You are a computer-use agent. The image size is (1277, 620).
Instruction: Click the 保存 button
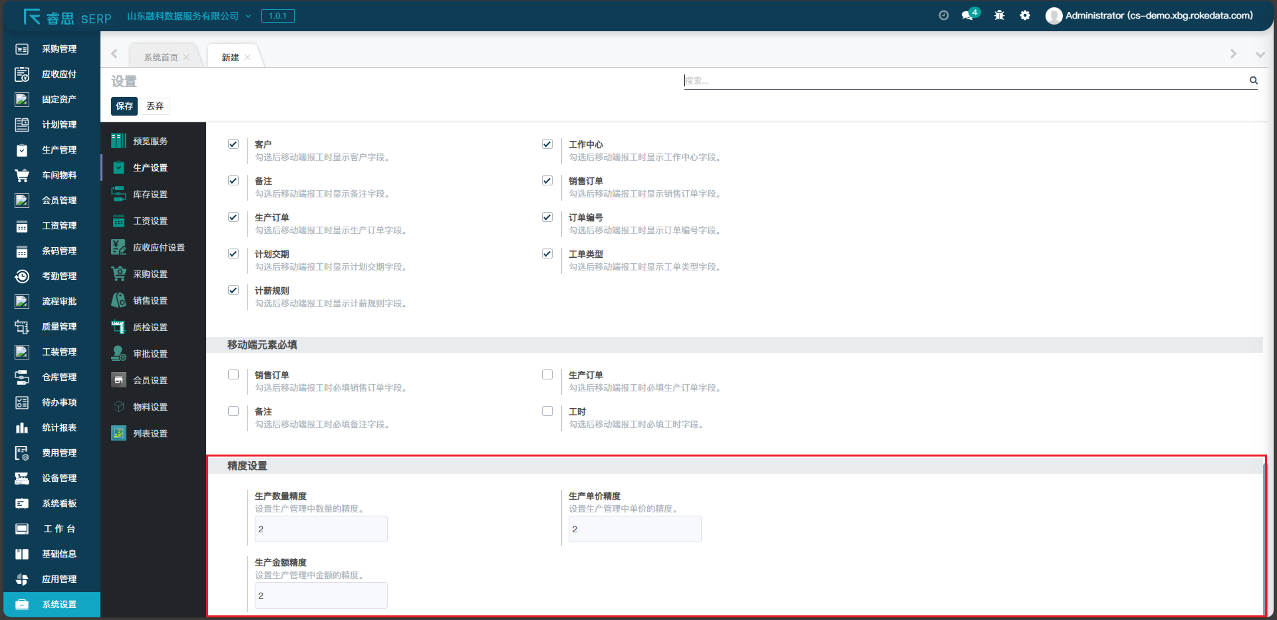124,106
